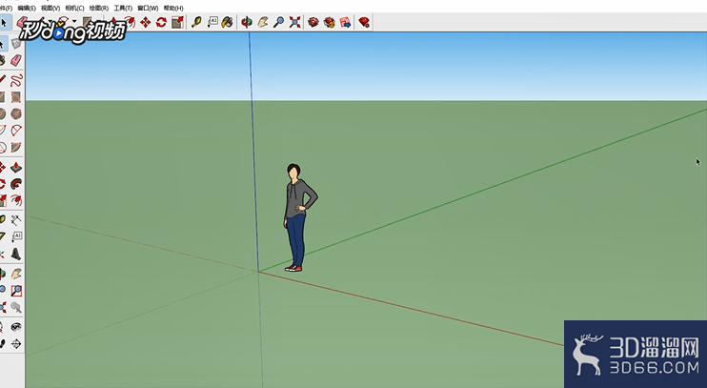Click the Send to LayOut icon
Image resolution: width=707 pixels, height=388 pixels.
point(346,22)
